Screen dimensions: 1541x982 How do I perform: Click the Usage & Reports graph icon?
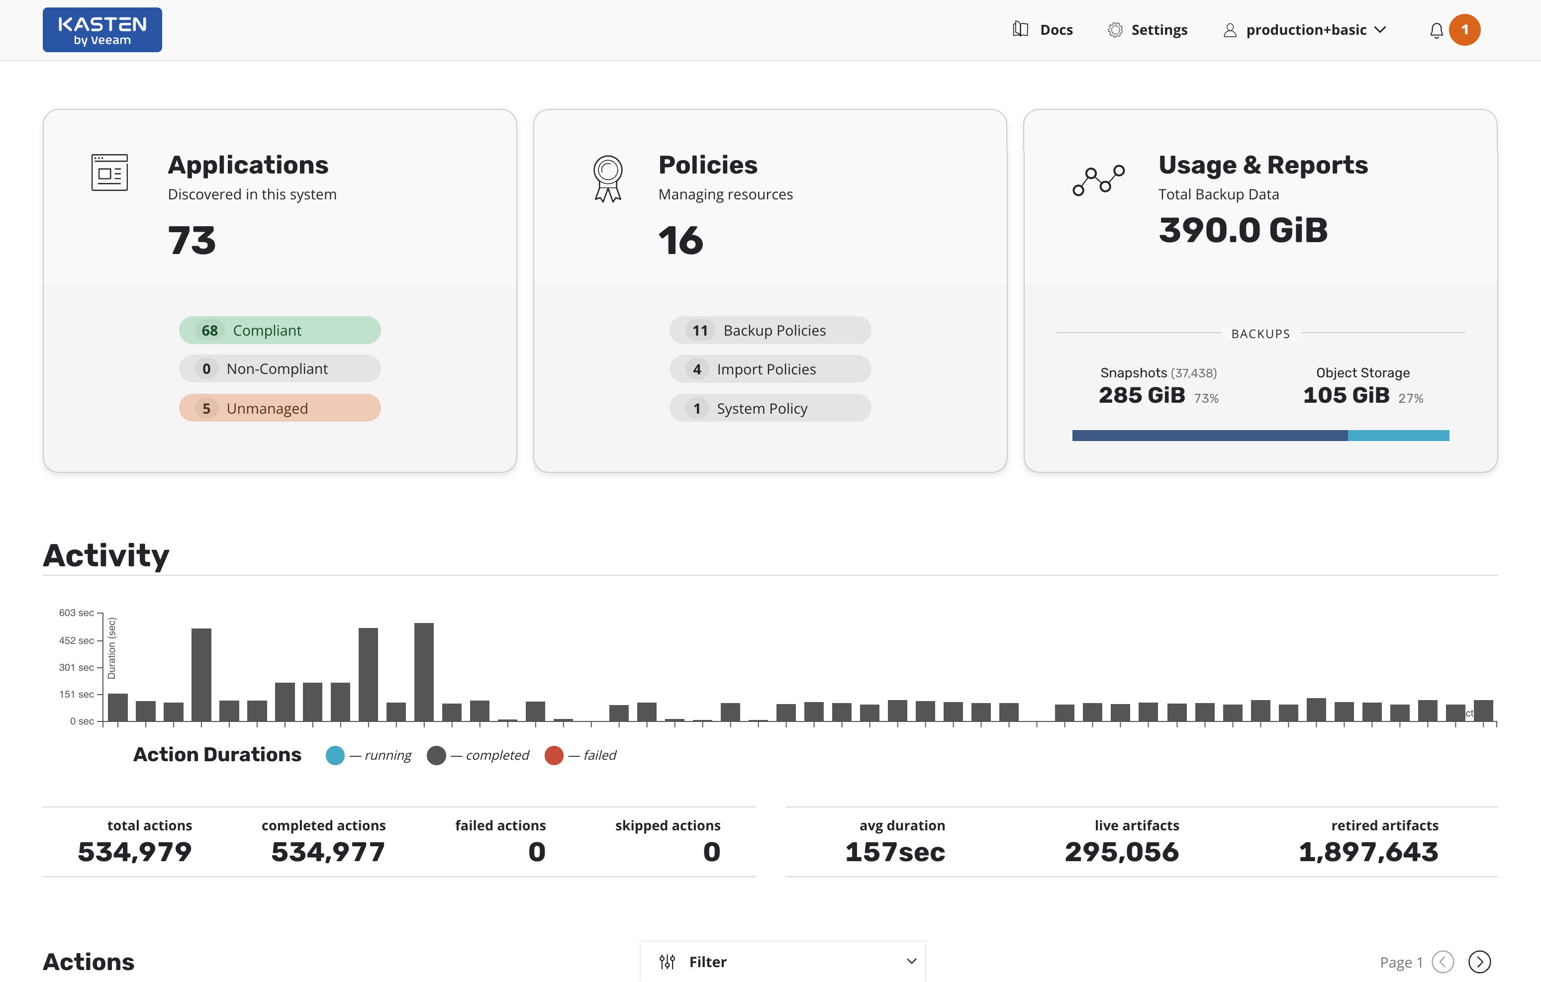[1098, 180]
